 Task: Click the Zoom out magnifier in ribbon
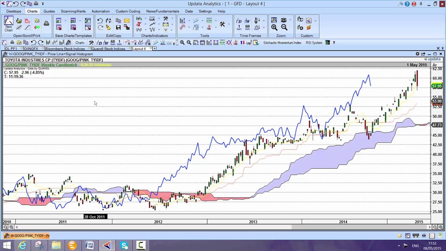click(284, 28)
